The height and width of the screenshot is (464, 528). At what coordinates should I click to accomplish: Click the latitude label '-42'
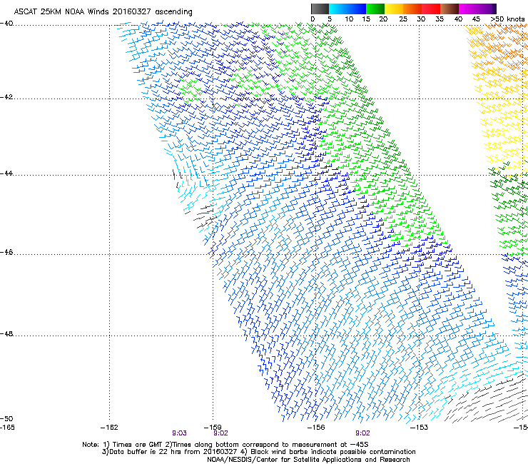pos(6,97)
